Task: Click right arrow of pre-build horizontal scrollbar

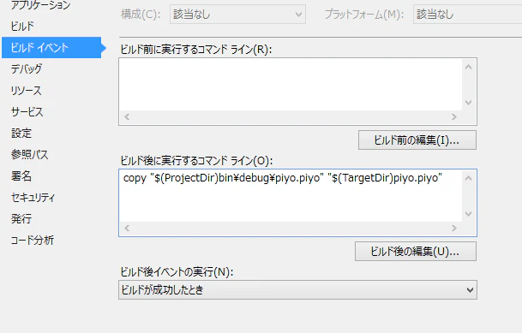Action: click(x=454, y=117)
